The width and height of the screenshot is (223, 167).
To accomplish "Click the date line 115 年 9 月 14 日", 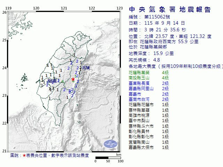I will [x=157, y=23].
